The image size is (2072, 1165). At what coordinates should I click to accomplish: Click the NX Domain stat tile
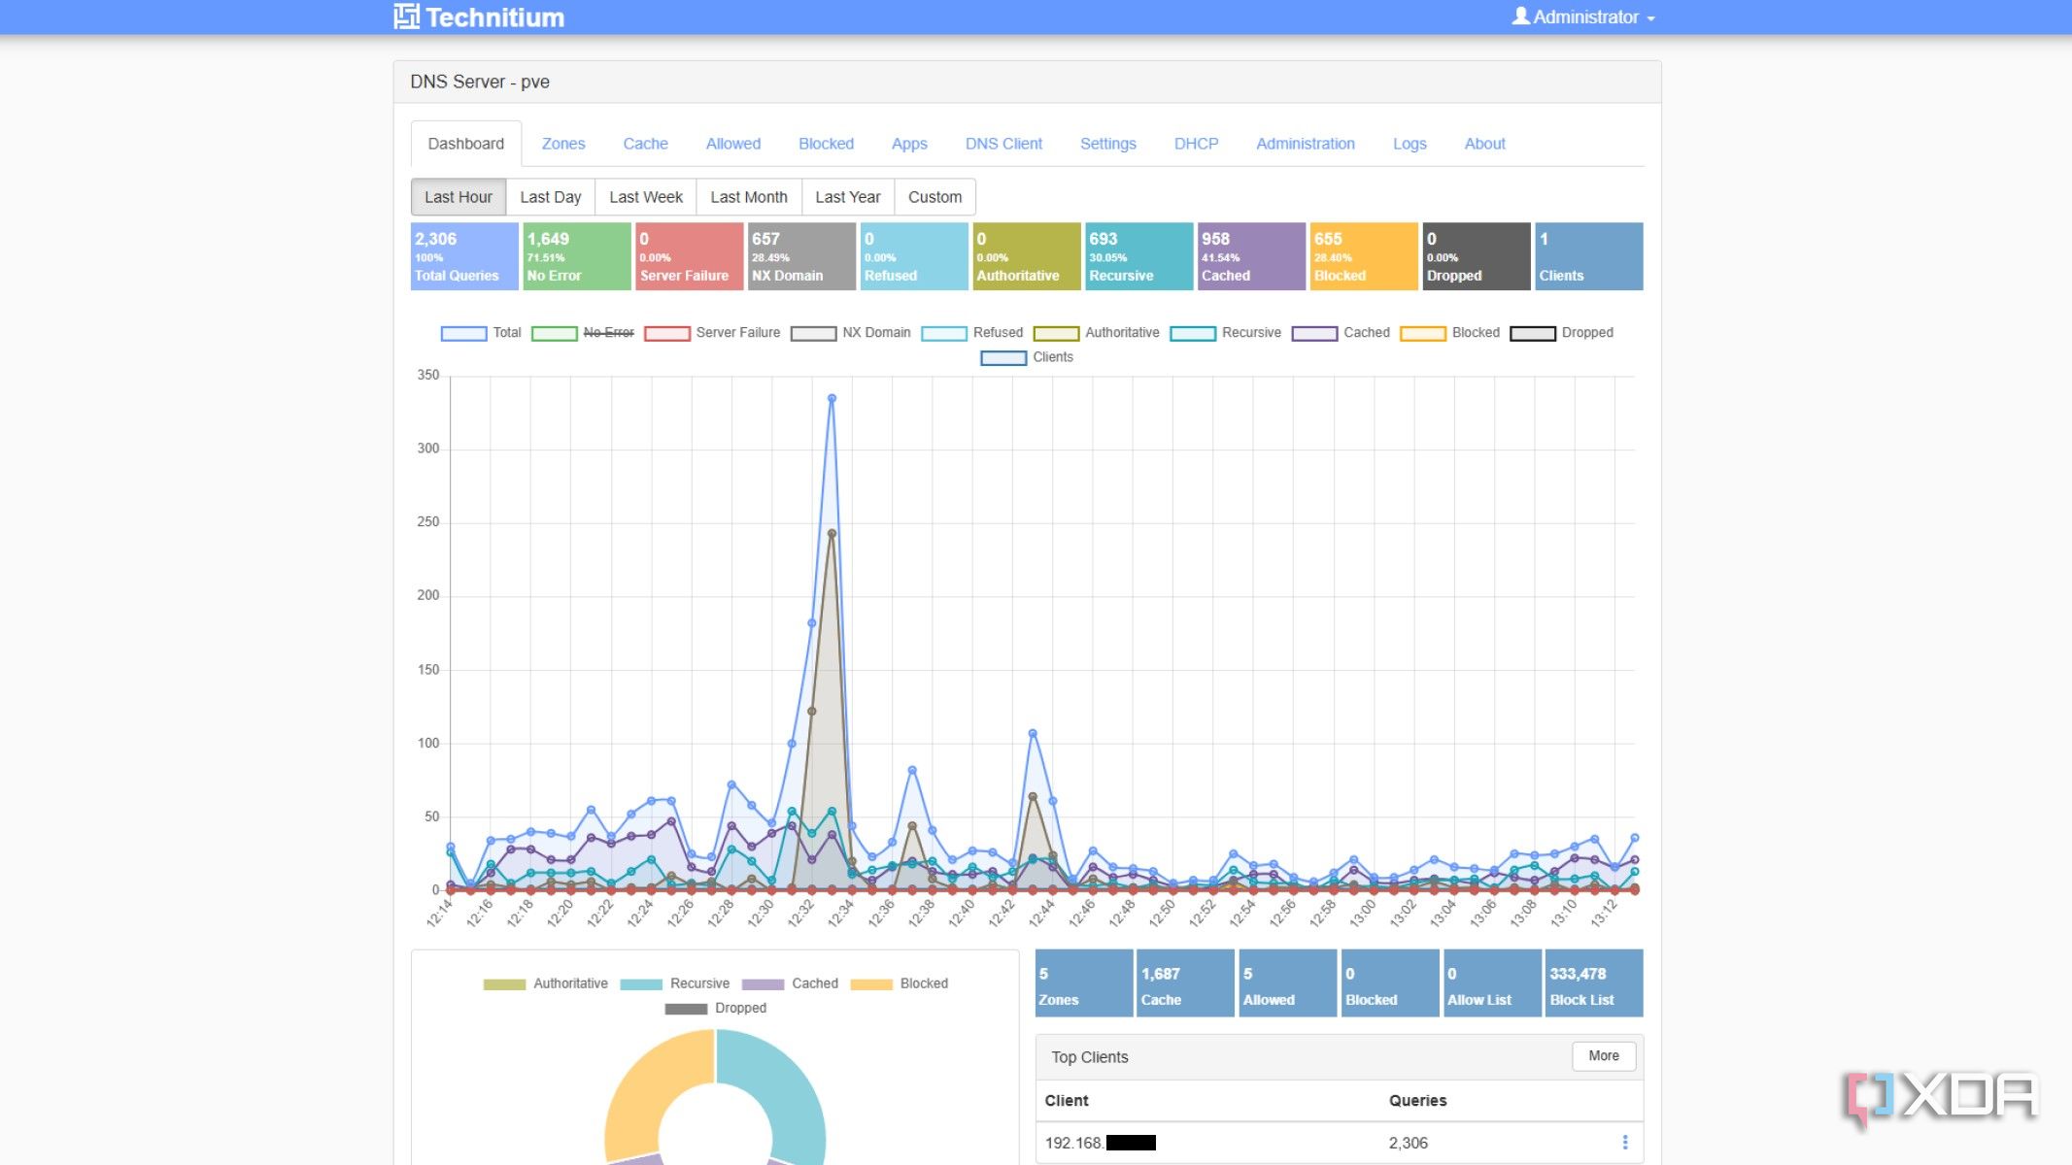800,256
